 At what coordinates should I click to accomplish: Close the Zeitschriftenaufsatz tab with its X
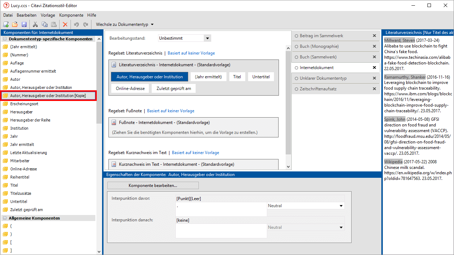[x=374, y=89]
